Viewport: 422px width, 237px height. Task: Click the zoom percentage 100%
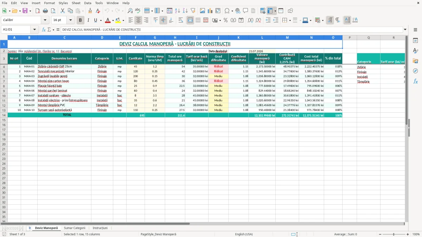coord(416,234)
